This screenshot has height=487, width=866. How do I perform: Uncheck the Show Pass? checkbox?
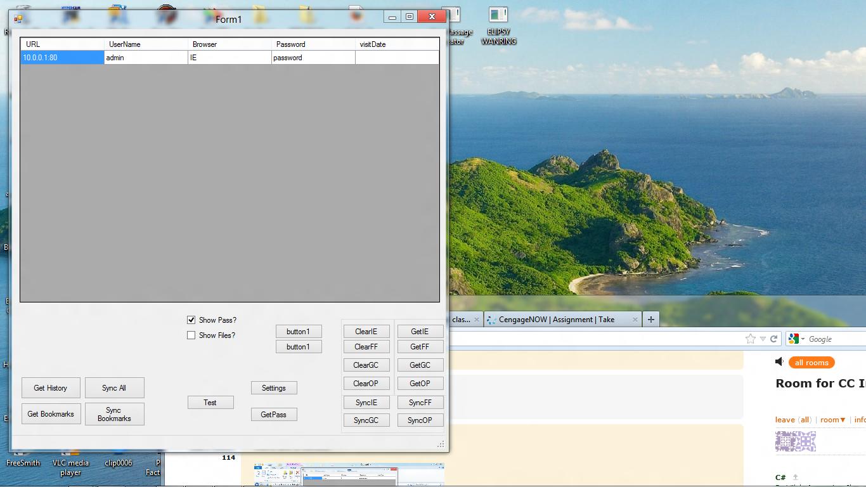[191, 320]
